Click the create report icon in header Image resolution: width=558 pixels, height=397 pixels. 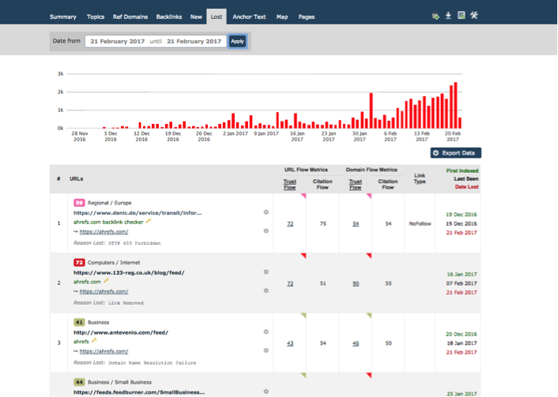click(x=461, y=15)
